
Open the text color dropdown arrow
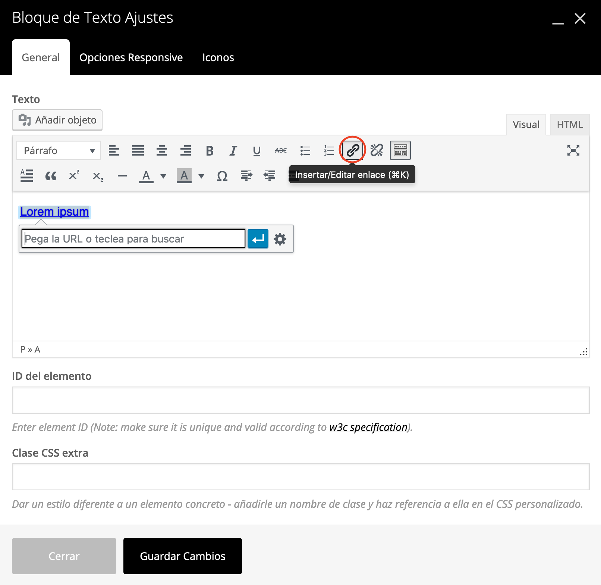pos(163,176)
